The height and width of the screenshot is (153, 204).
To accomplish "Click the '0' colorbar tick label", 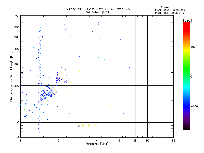I will 191,77.
